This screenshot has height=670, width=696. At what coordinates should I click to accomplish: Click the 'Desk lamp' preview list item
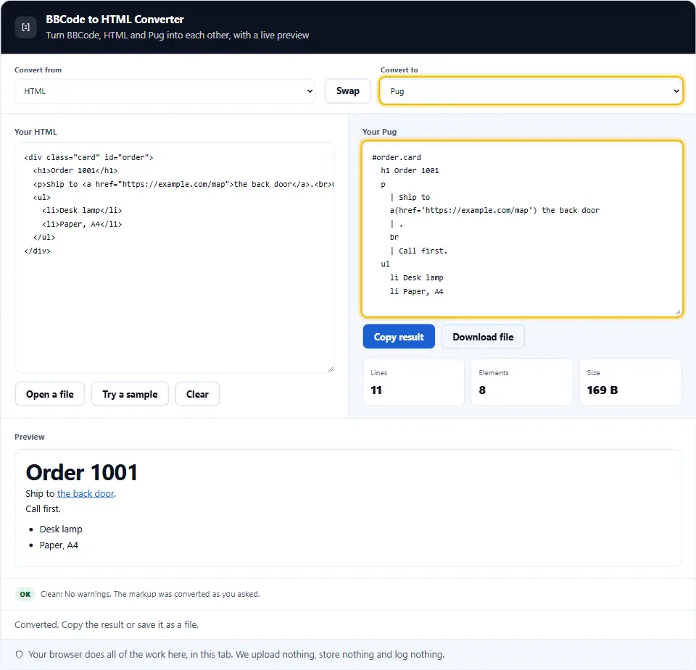coord(61,529)
